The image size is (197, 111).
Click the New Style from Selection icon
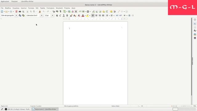click(23, 15)
